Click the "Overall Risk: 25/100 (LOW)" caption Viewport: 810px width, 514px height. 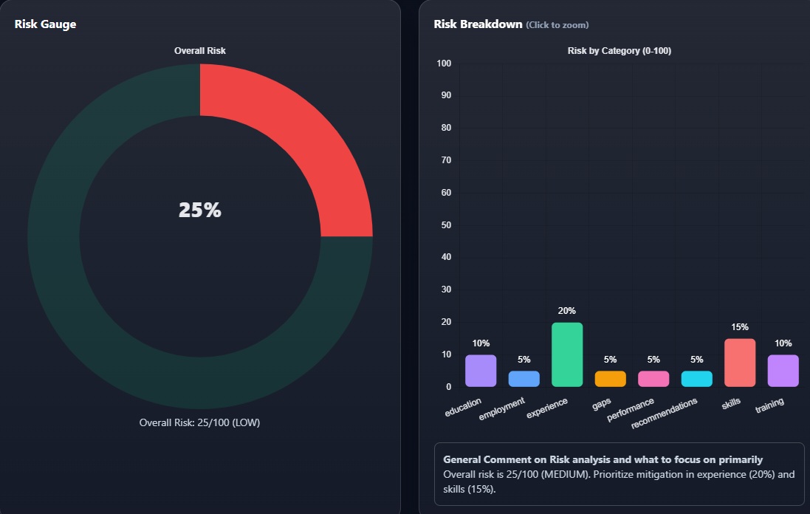pos(199,423)
